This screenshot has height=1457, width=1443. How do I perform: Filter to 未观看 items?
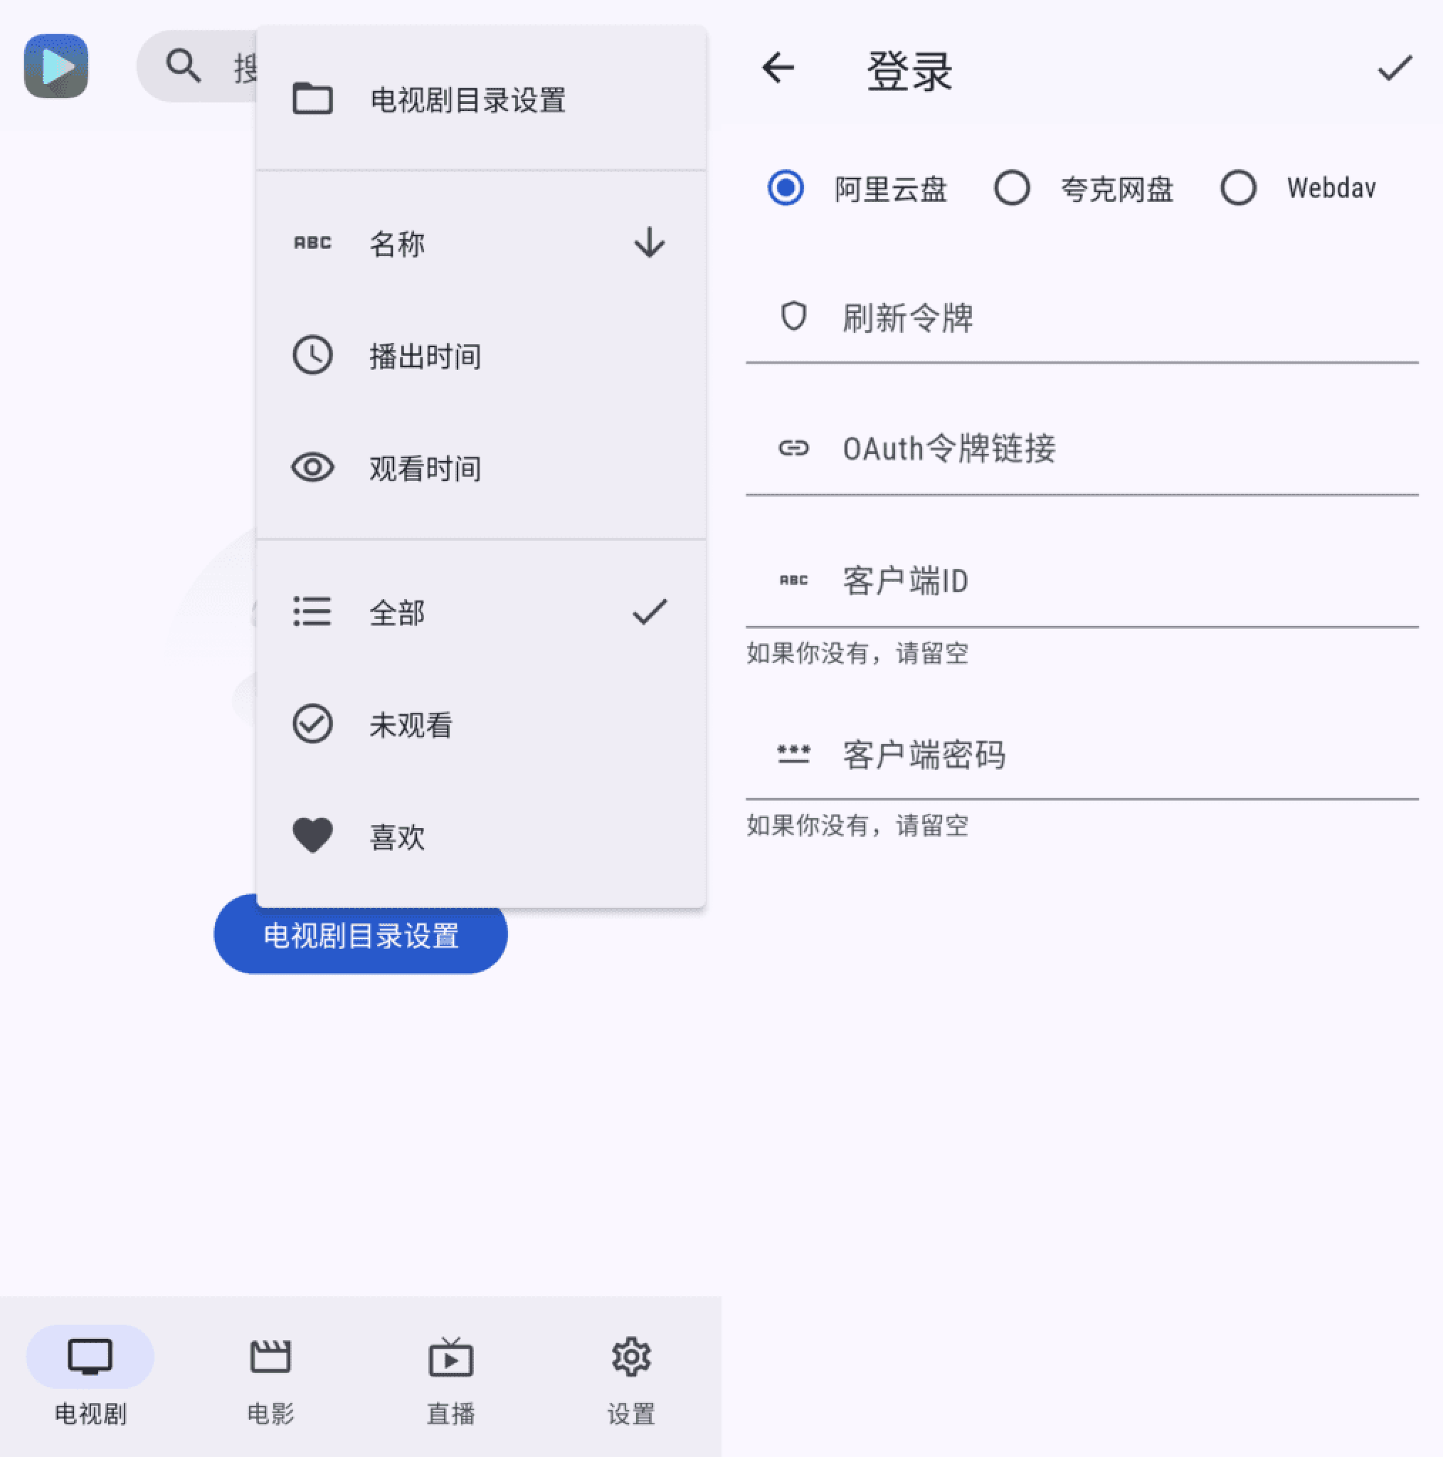[x=481, y=724]
